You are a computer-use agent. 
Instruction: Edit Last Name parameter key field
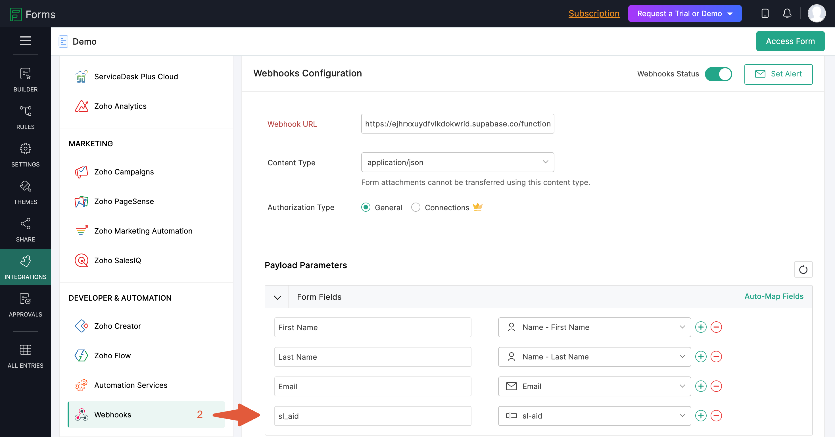(x=372, y=357)
